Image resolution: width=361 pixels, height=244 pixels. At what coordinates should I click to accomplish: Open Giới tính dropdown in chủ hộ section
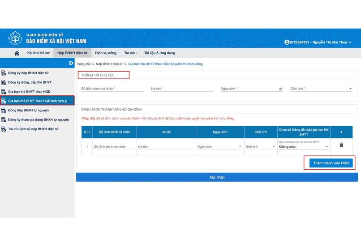tap(322, 89)
